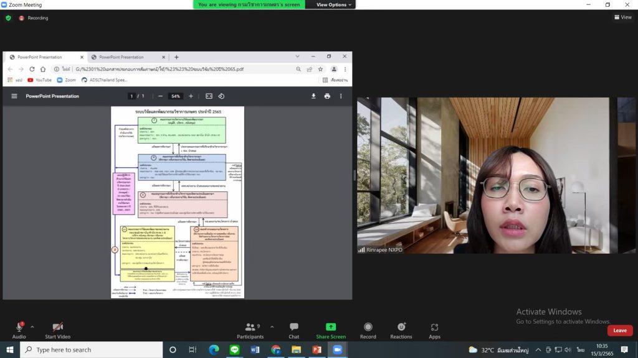Open the Chrome three-dot menu
638x358 pixels.
pyautogui.click(x=345, y=69)
